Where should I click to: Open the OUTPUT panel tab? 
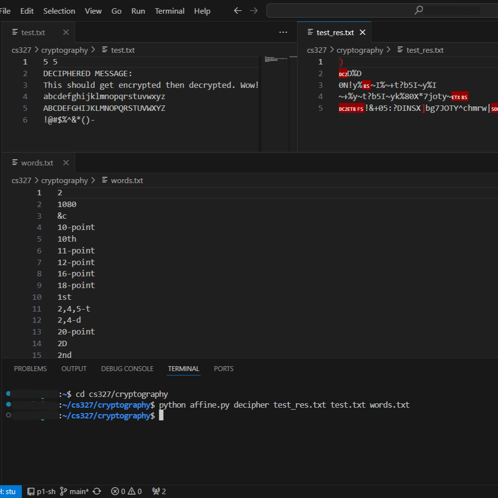[x=74, y=369]
